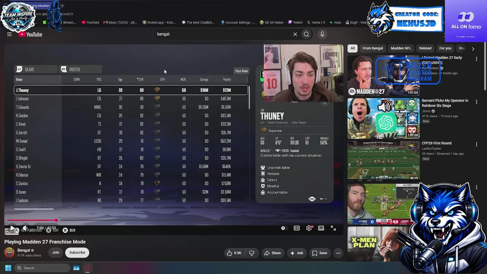Dislike this video
Viewport: 487px width, 274px height.
click(x=252, y=253)
